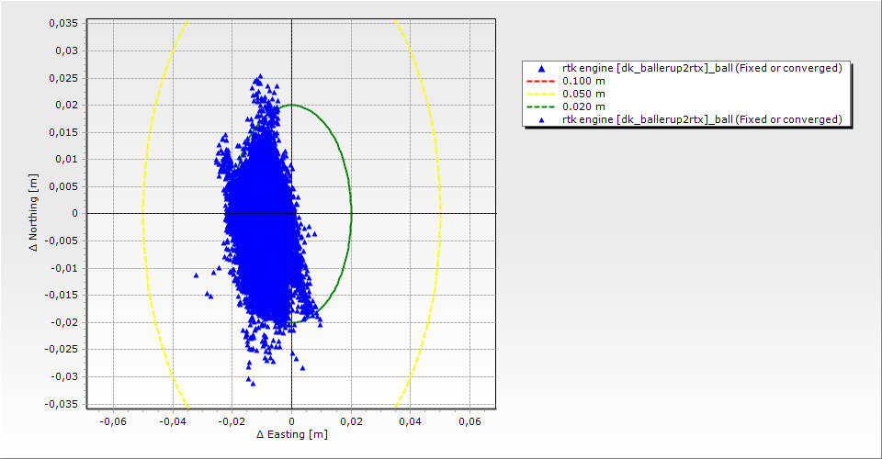Click the "0,06" Easting axis tick label

click(x=469, y=421)
